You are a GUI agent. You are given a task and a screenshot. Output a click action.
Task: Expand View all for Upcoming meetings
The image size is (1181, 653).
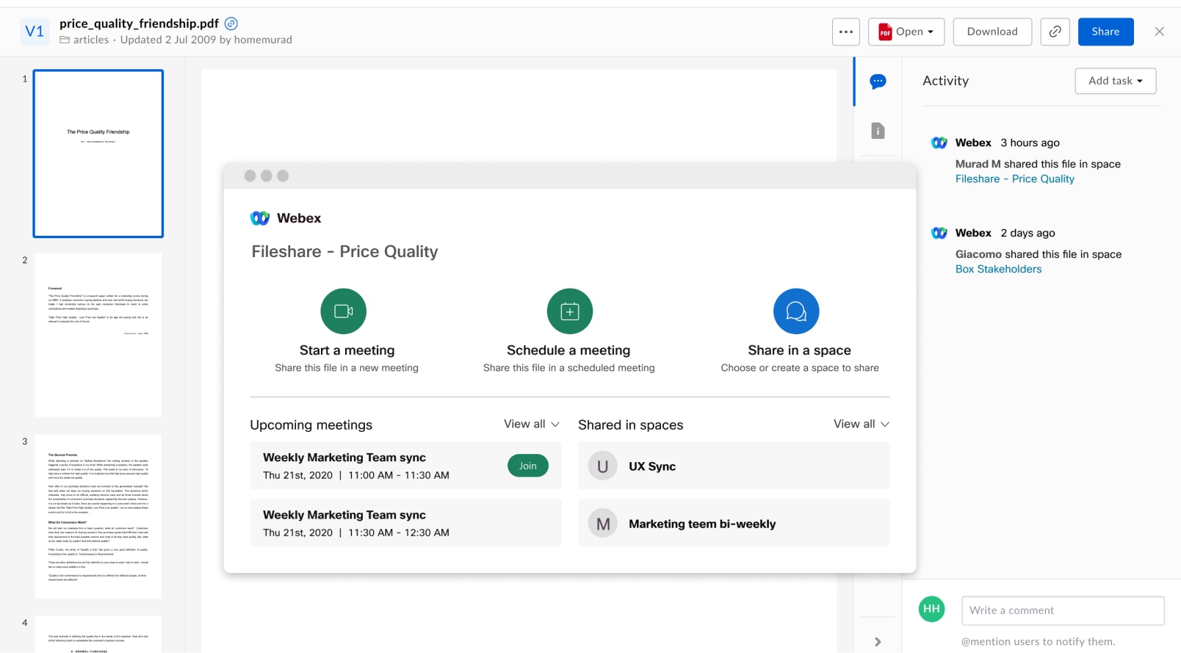(532, 424)
